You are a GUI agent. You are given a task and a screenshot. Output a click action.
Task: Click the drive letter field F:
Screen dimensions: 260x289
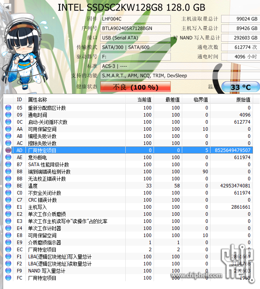[x=135, y=57]
